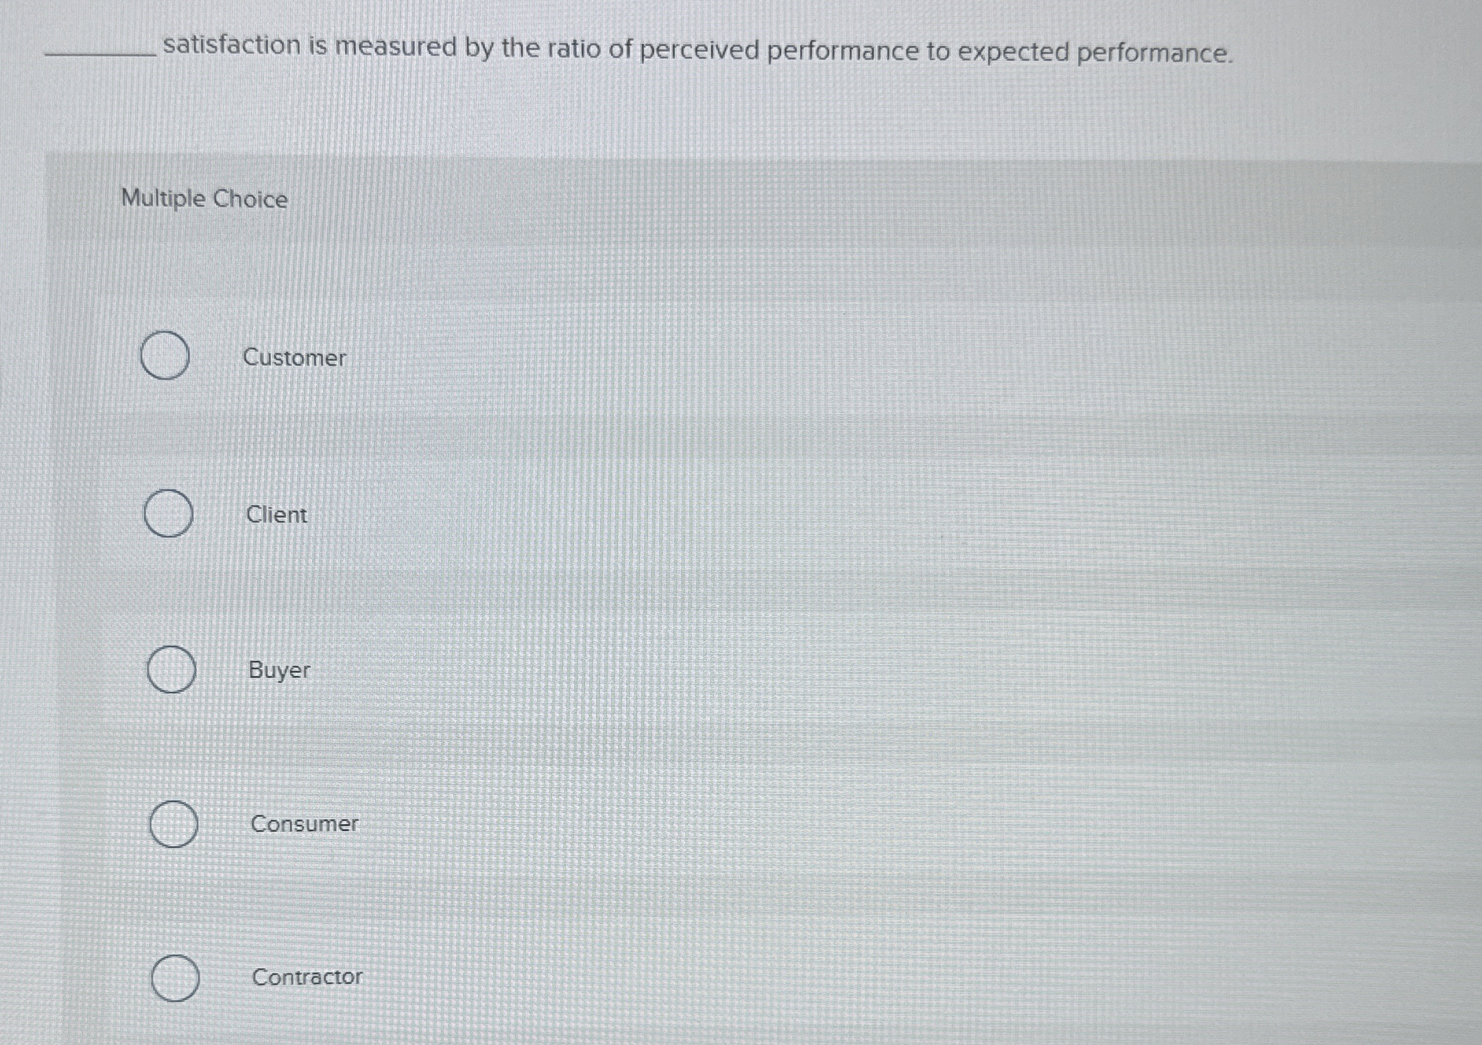
Task: Select the Contractor radio button
Action: [176, 977]
